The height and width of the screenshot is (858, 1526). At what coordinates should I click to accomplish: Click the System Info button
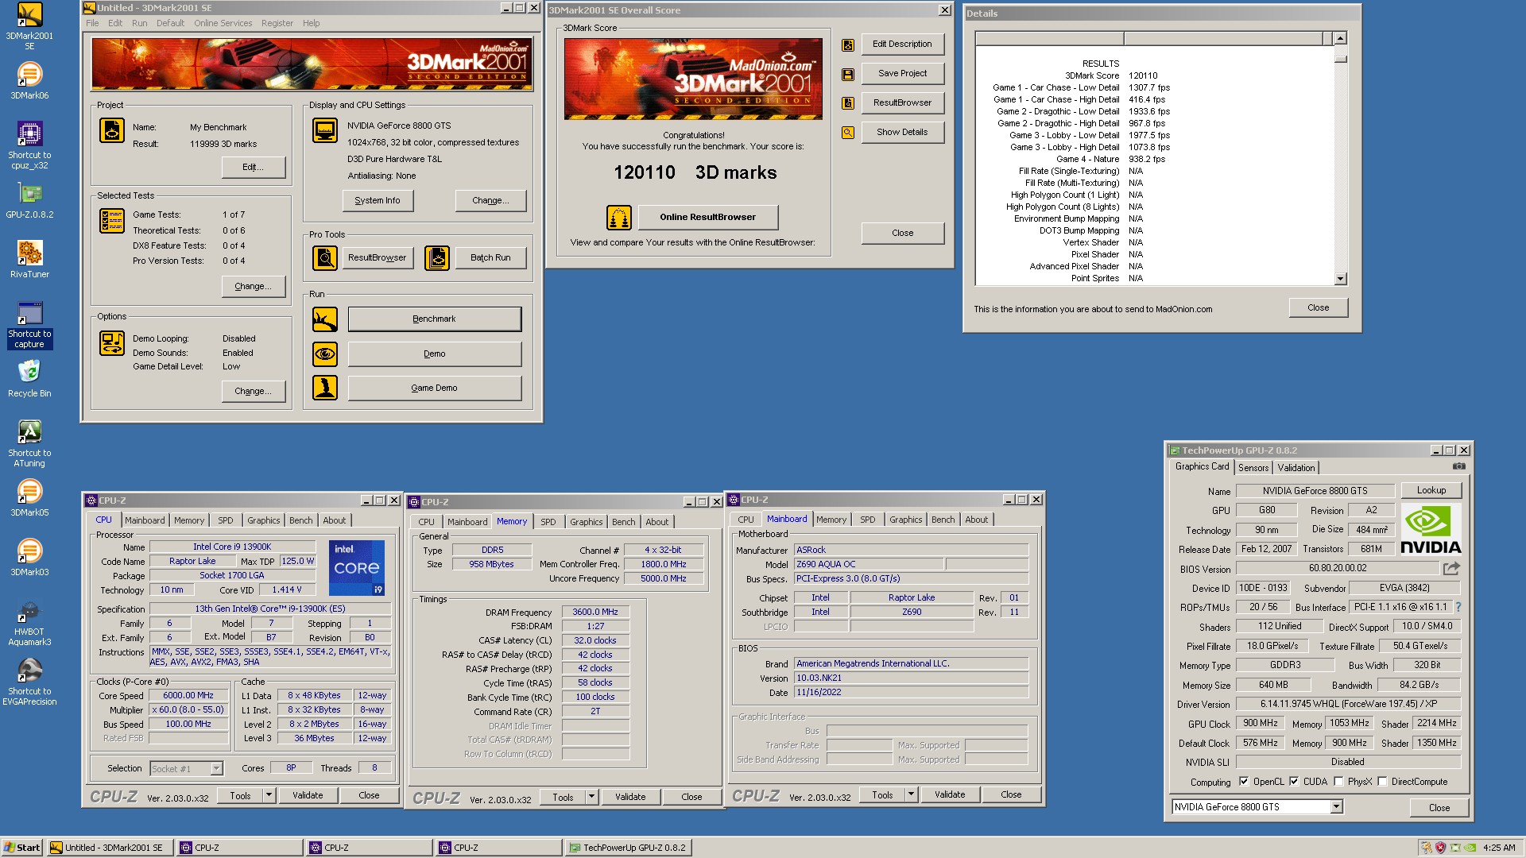(x=377, y=200)
